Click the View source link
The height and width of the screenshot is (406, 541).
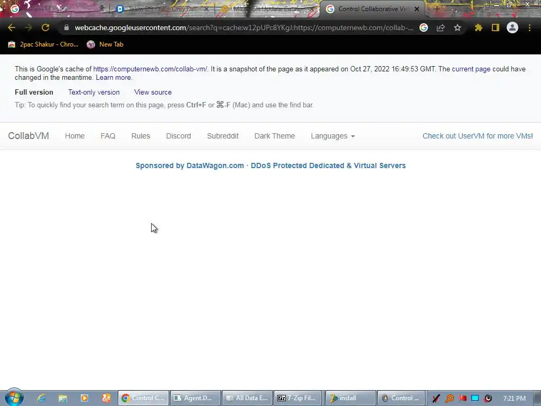coord(153,92)
